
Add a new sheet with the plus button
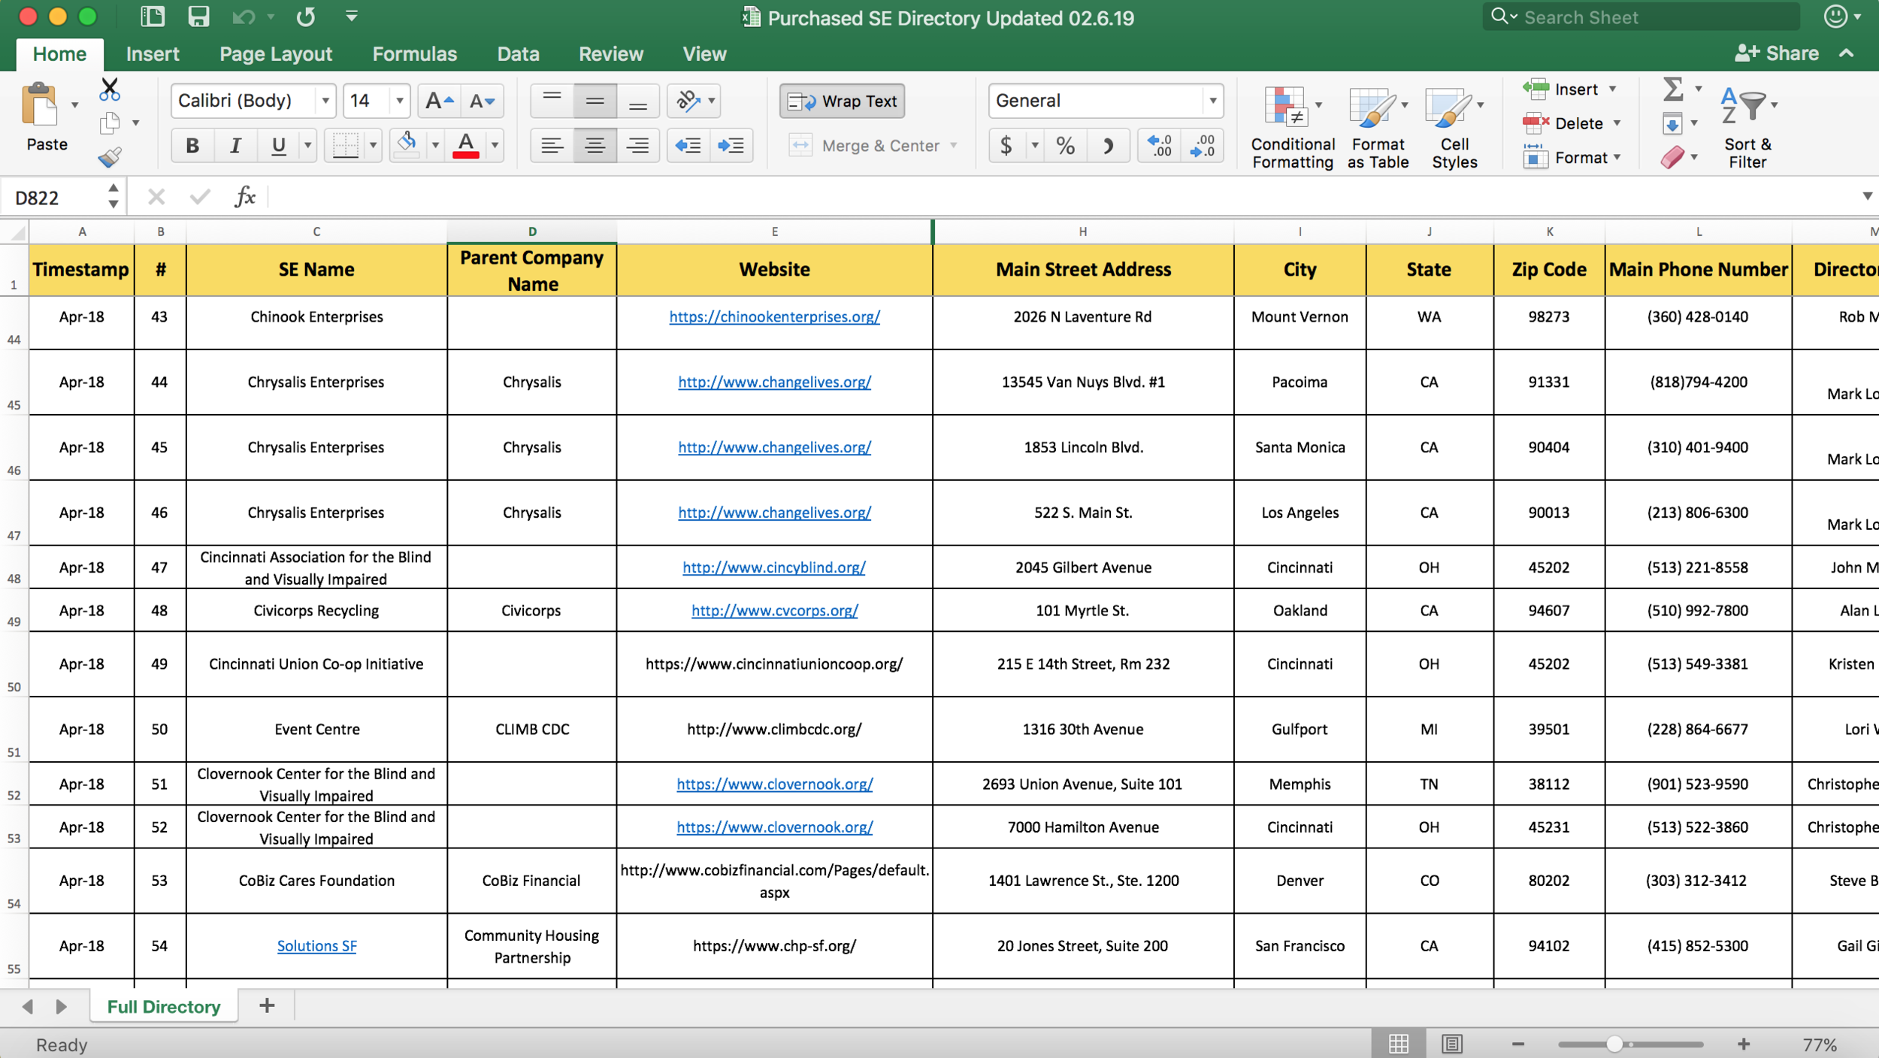click(x=267, y=1005)
